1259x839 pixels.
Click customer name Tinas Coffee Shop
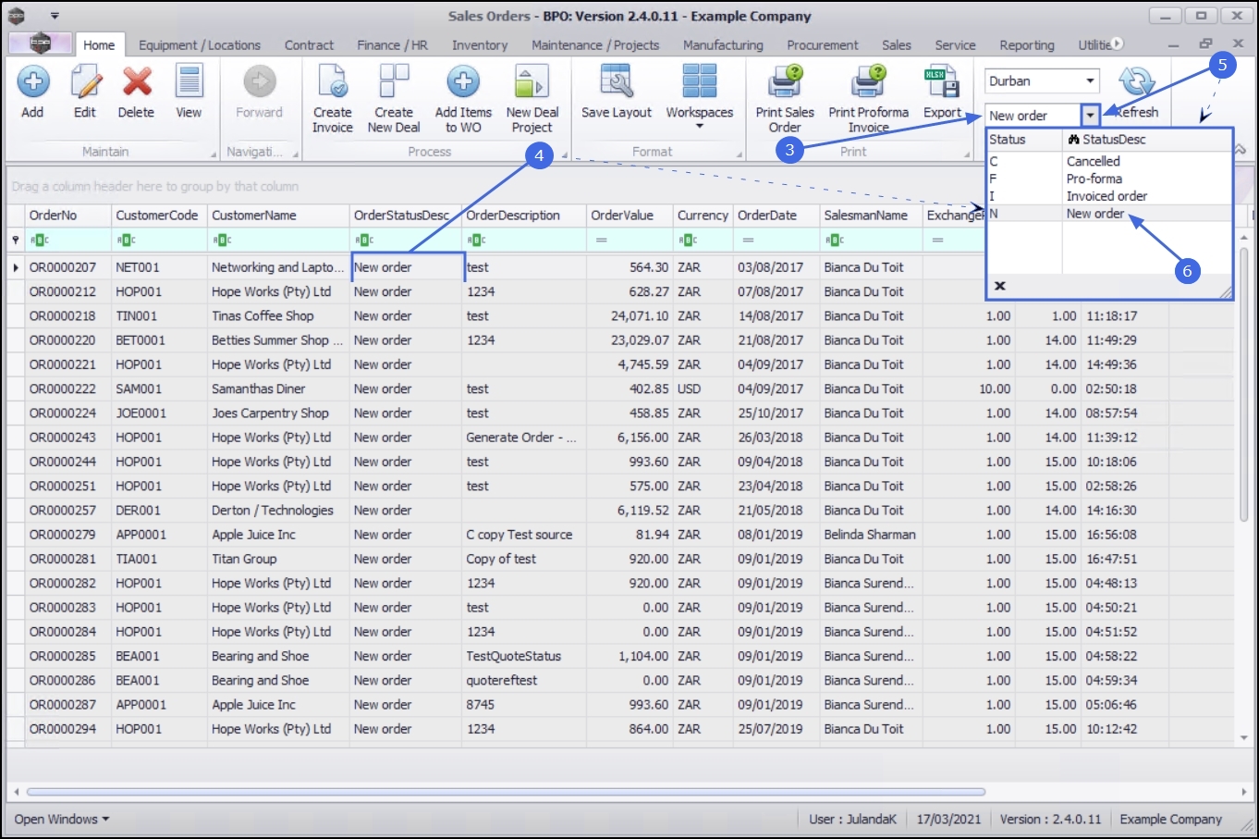pos(263,316)
